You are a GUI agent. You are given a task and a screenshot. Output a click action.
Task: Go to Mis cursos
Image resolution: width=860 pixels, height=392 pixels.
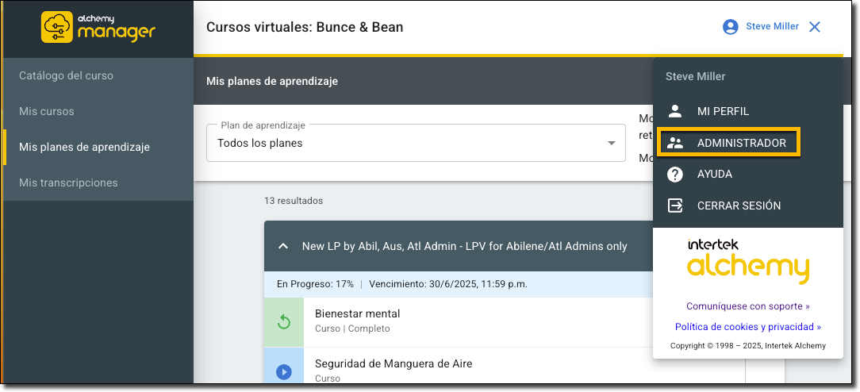click(47, 111)
